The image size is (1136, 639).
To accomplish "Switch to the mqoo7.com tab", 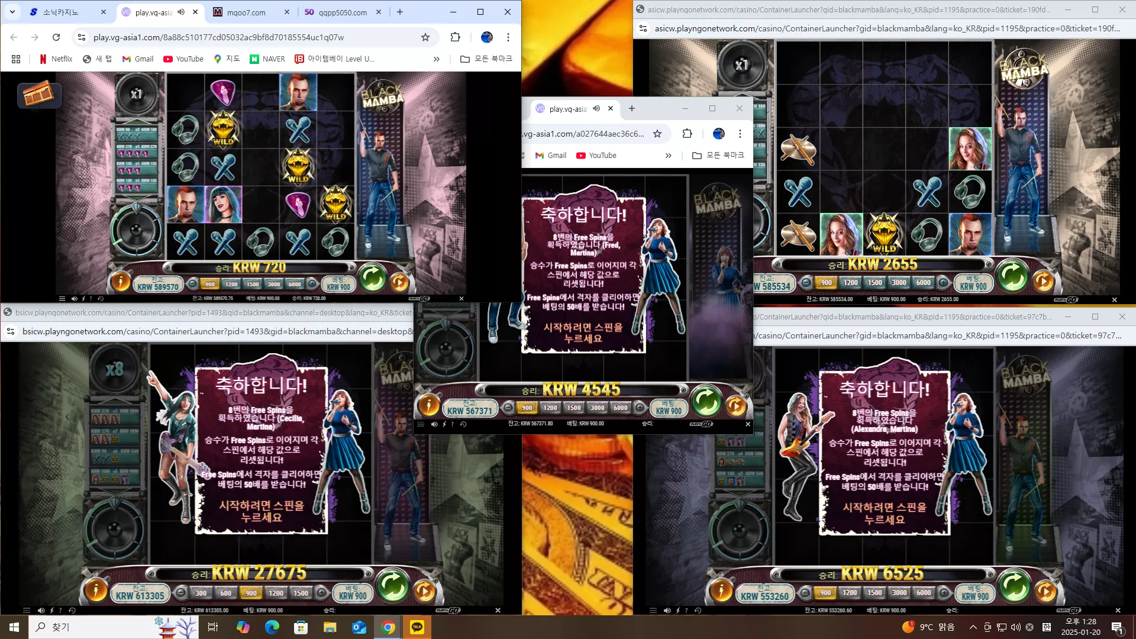I will click(x=246, y=12).
